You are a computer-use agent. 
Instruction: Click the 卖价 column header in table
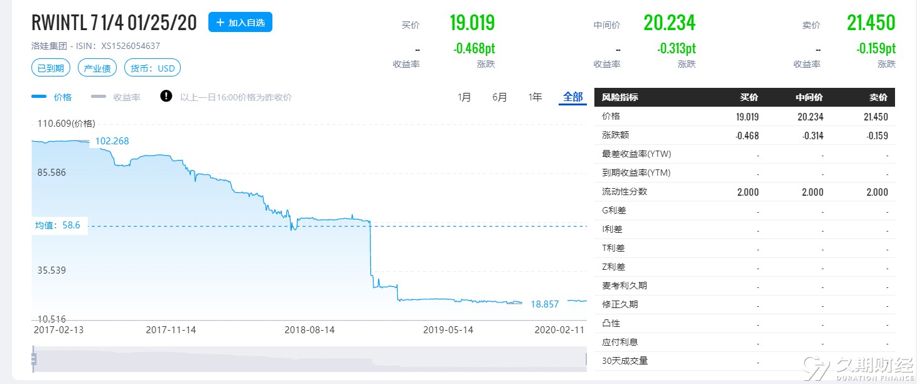[x=879, y=97]
